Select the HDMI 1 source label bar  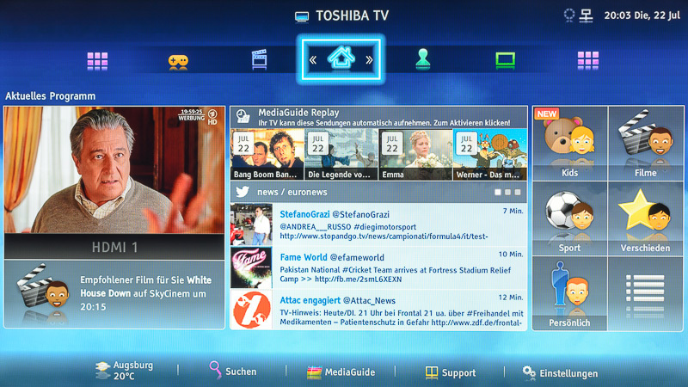pyautogui.click(x=114, y=247)
